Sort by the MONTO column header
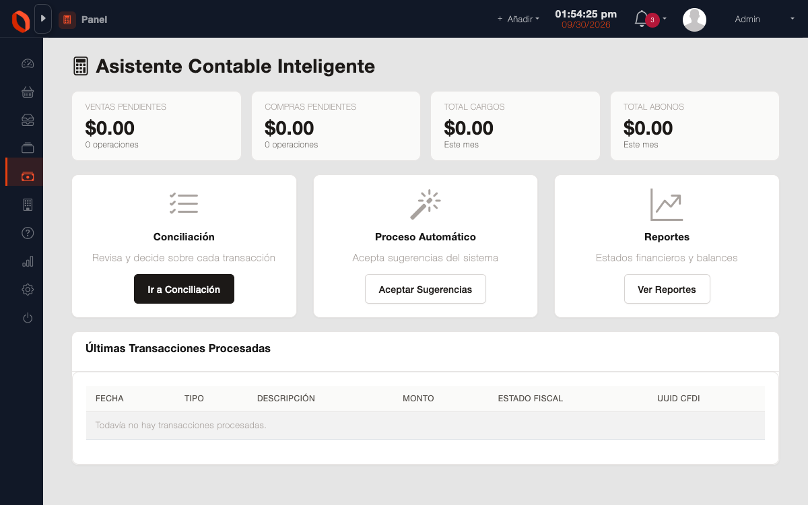The width and height of the screenshot is (808, 505). click(x=418, y=399)
